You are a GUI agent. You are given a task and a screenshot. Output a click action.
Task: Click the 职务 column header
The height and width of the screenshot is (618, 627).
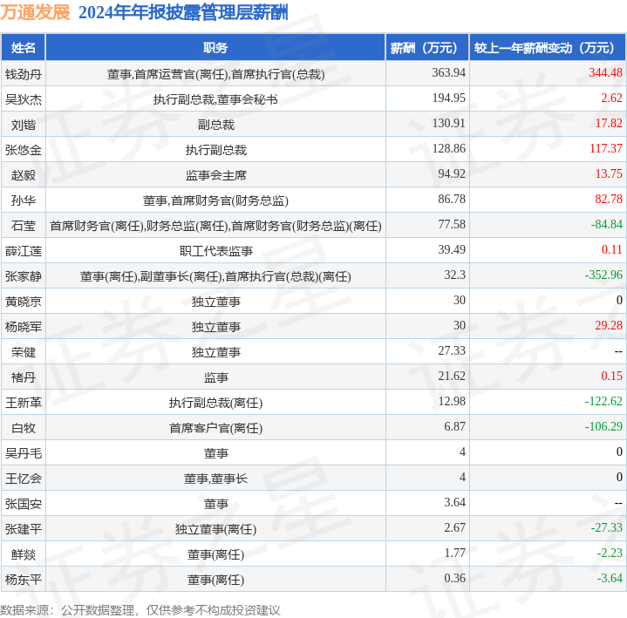(x=215, y=48)
